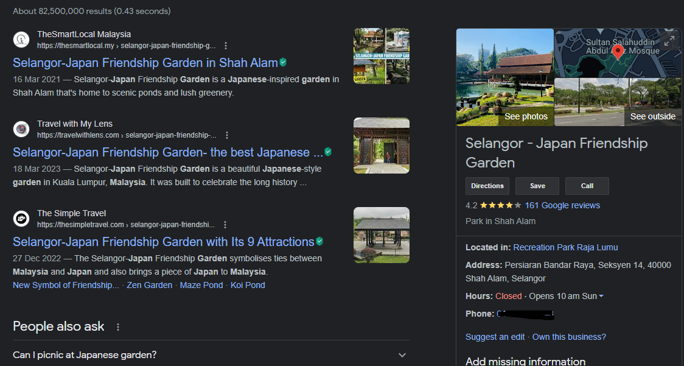This screenshot has width=684, height=366.
Task: Click green shield badge beside 9 Attractions title
Action: click(319, 241)
